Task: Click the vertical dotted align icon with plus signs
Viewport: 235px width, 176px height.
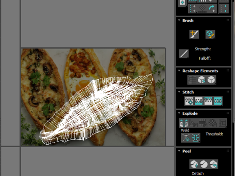Action: tap(193, 8)
